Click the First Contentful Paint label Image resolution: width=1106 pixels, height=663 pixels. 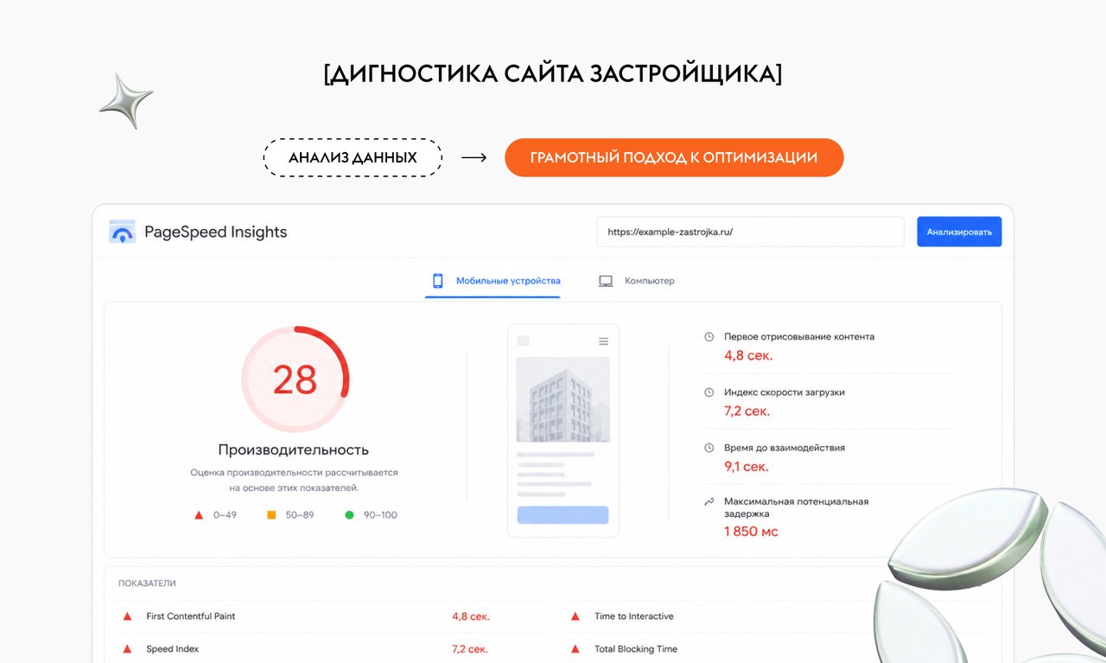tap(191, 616)
